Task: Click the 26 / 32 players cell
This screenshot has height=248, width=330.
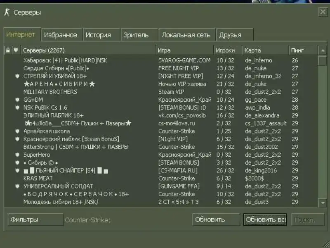Action: 225,170
